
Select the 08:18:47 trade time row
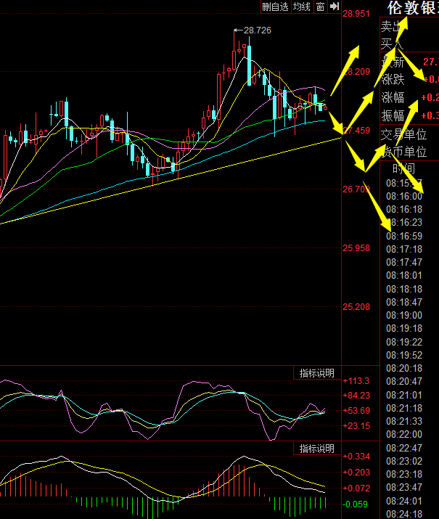pos(404,302)
